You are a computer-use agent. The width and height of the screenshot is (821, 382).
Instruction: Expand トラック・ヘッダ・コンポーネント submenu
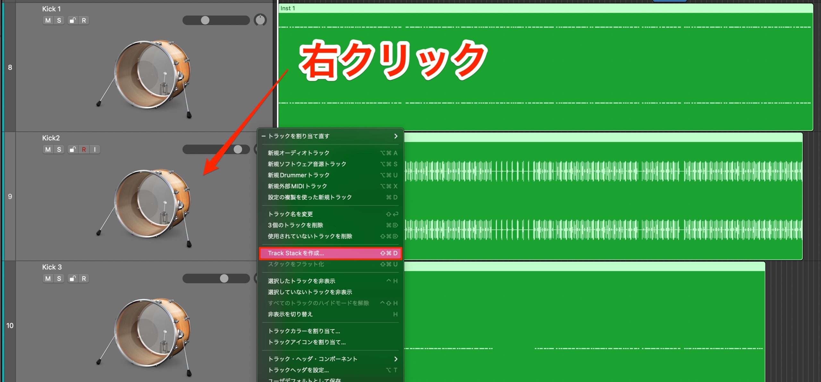[330, 359]
